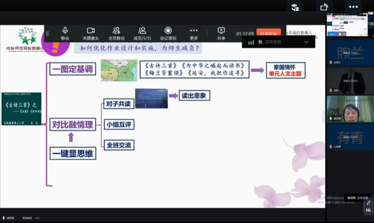
Task: Start meeting recording with 会议录制
Action: pos(168,33)
